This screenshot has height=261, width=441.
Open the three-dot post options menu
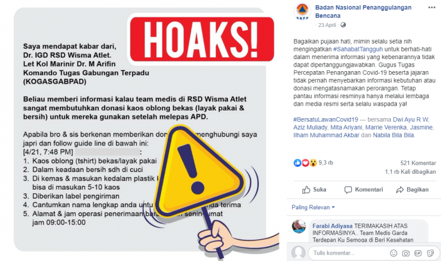click(431, 7)
